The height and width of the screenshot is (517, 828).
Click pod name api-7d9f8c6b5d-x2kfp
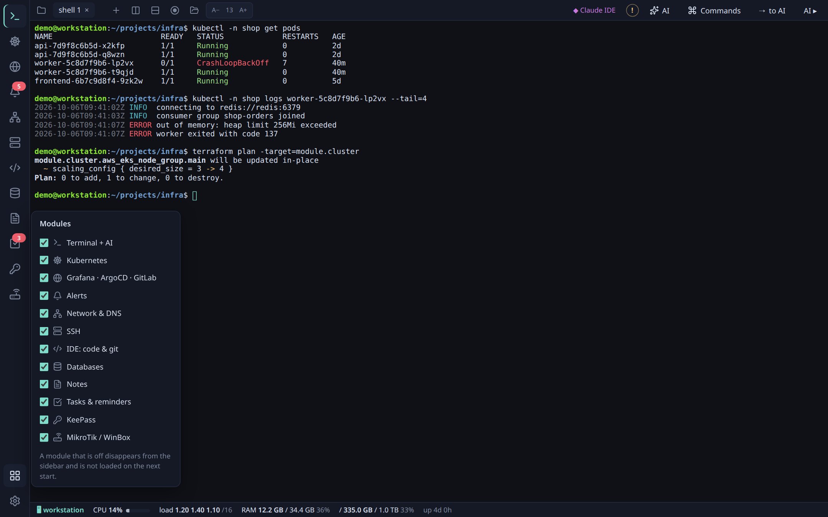pos(79,46)
